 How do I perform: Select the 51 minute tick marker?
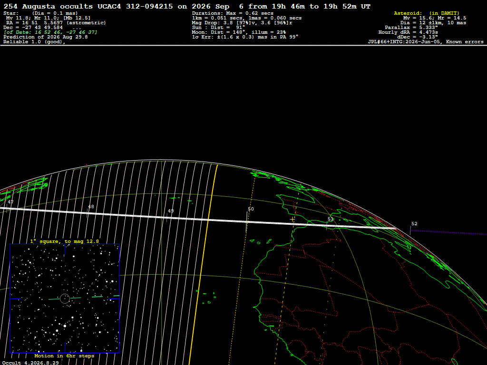point(331,219)
